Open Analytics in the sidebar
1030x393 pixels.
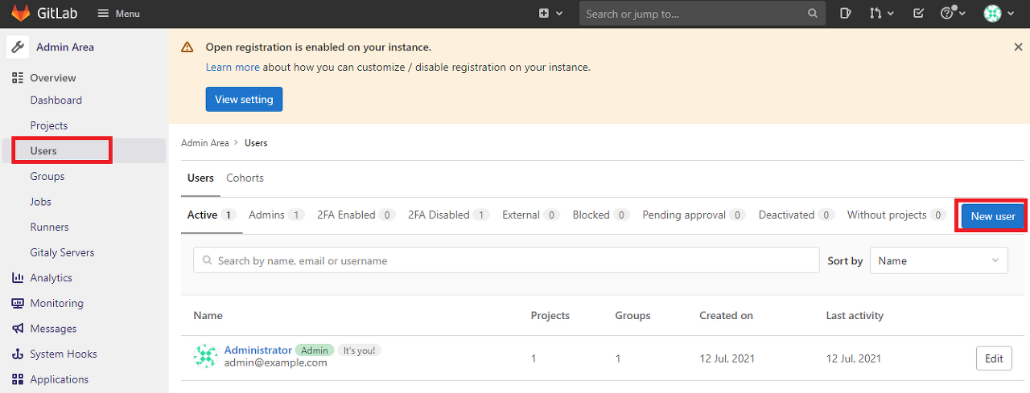tap(51, 278)
